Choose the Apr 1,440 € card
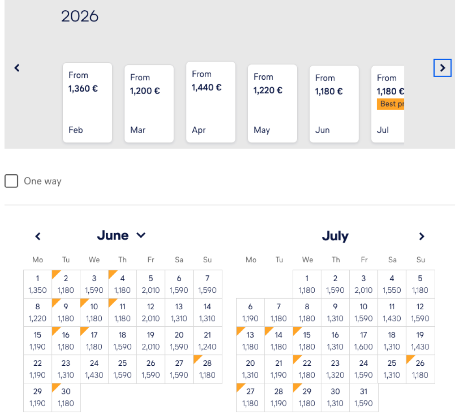This screenshot has height=419, width=459. 211,102
